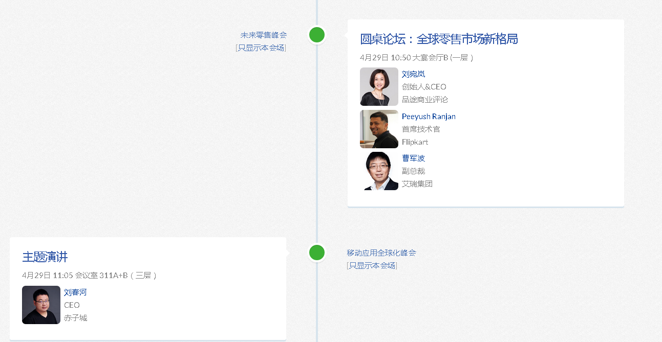Click 曹军波's speaker photo
The image size is (662, 342).
coord(379,171)
